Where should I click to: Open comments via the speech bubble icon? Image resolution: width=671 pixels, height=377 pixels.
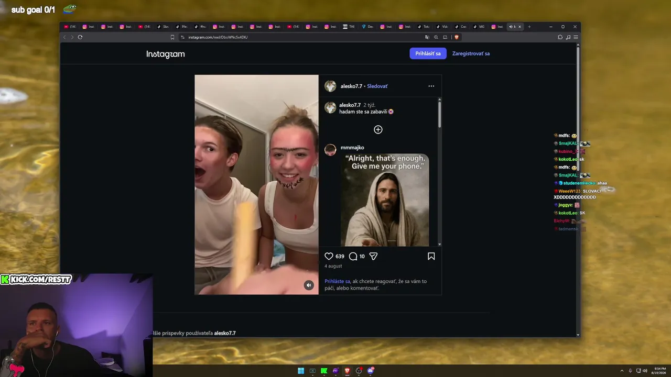tap(353, 256)
